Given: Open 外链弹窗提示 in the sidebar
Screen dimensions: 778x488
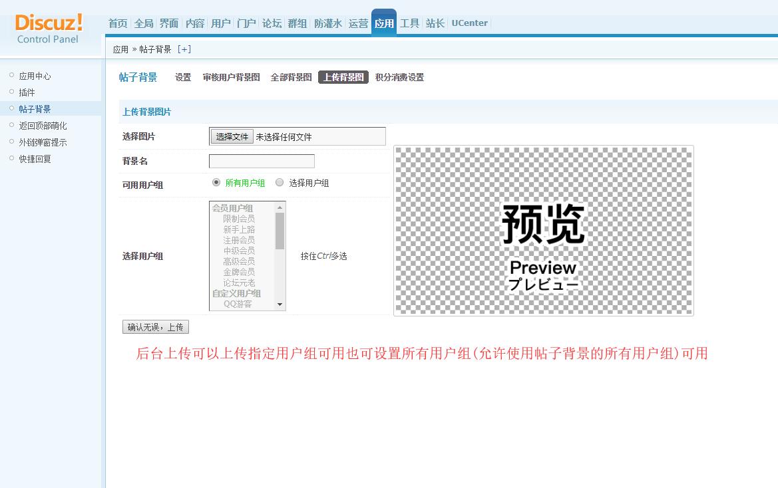Looking at the screenshot, I should (43, 142).
